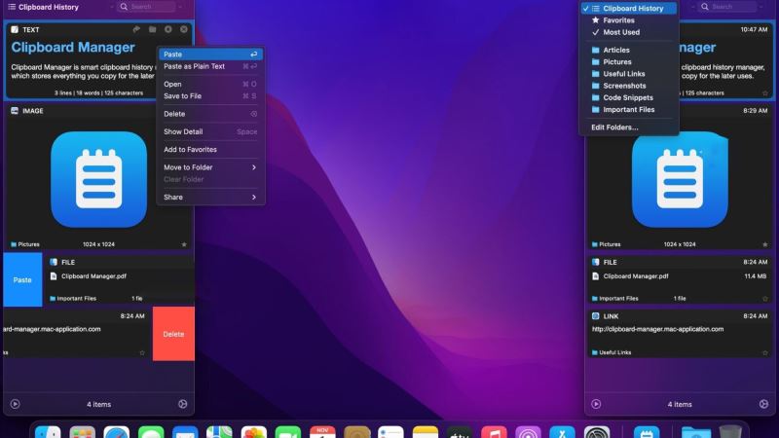This screenshot has width=779, height=438.
Task: Open the Articles folder in the dropdown
Action: (629, 51)
